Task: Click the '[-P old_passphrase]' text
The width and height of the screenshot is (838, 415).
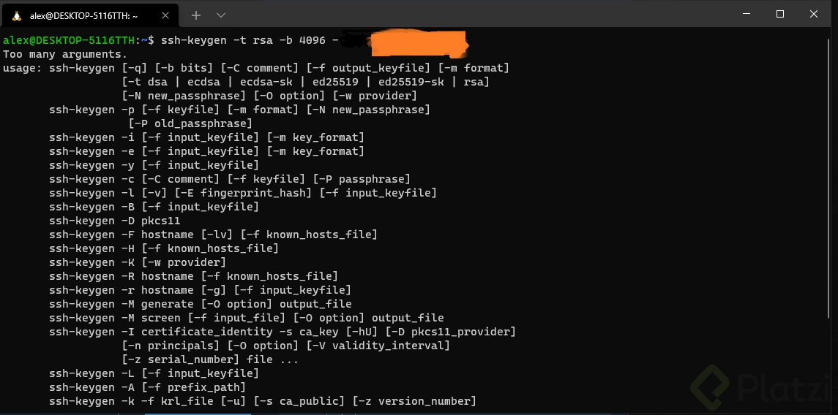Action: (x=190, y=123)
